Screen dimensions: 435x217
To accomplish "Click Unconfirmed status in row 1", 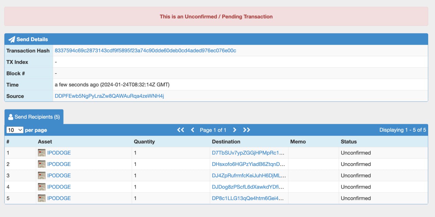I will pos(356,153).
